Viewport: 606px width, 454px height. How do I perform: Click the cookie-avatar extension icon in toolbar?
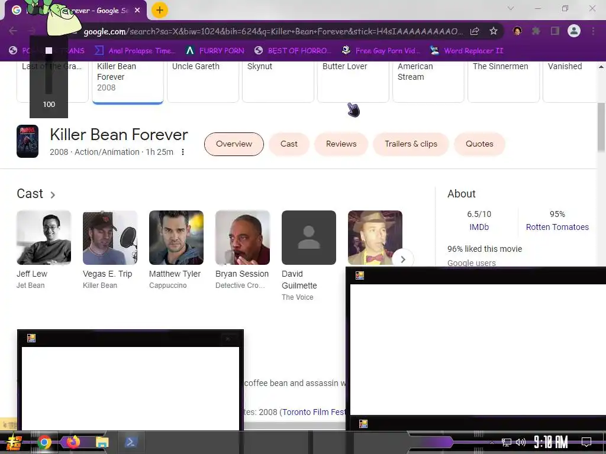click(517, 31)
